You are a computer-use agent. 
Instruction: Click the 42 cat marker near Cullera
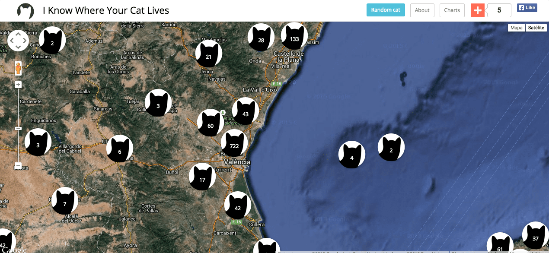237,208
